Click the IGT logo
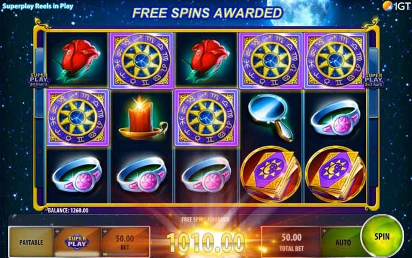Image resolution: width=412 pixels, height=258 pixels. coord(397,6)
